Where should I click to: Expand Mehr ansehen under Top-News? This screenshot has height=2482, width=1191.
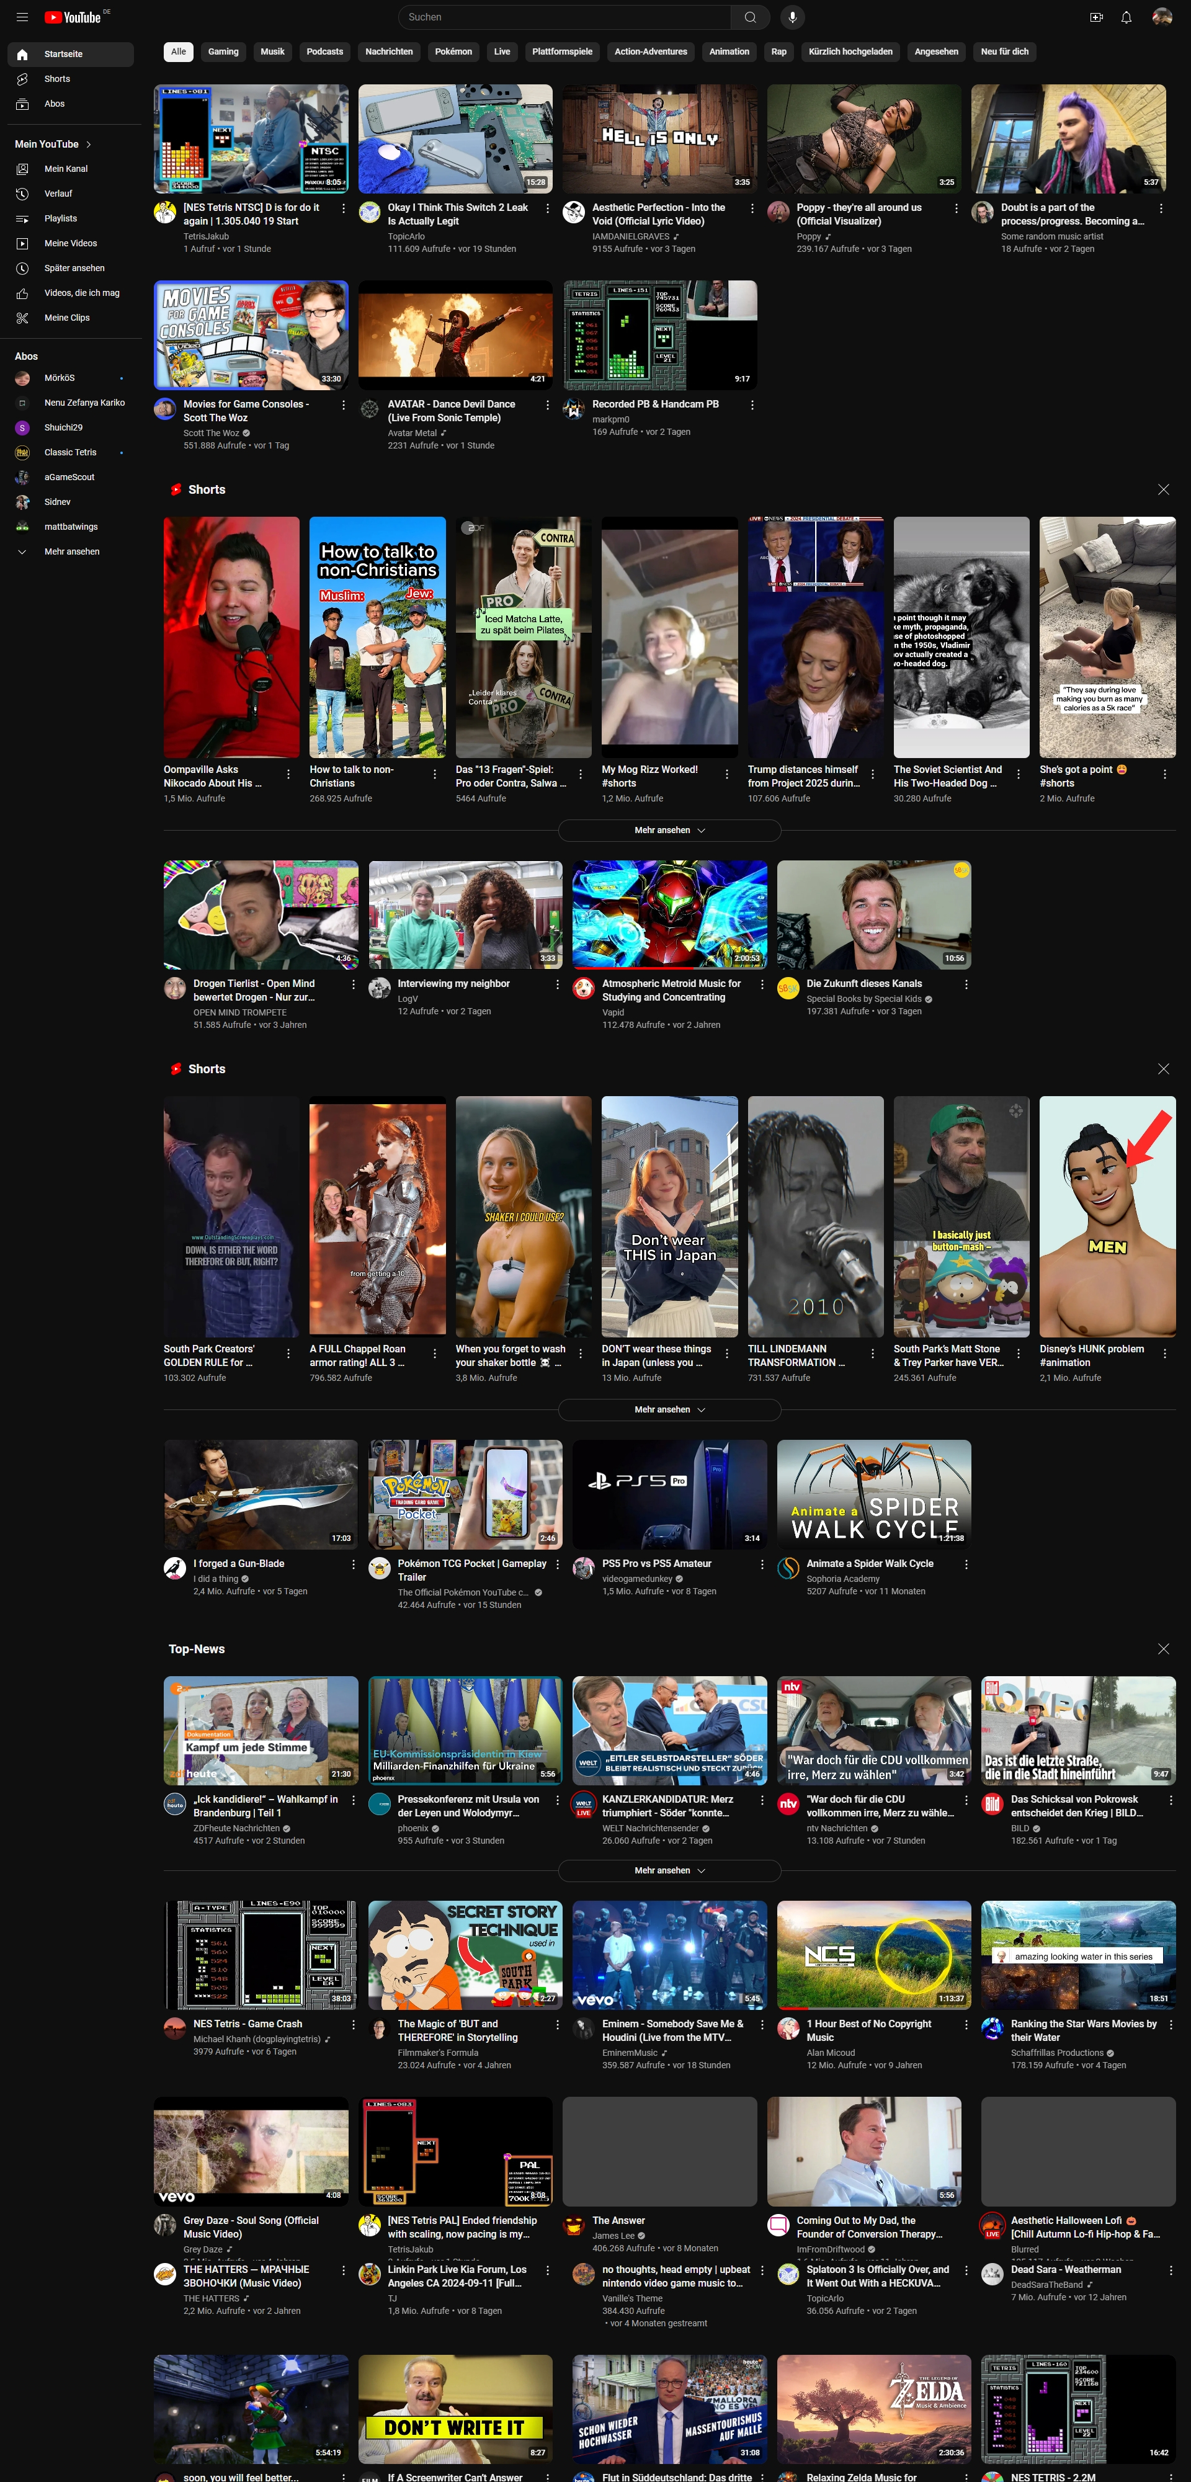click(669, 1870)
